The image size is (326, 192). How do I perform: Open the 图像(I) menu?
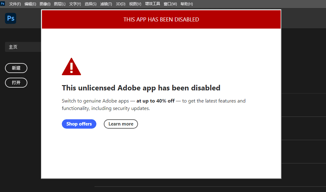[x=45, y=4]
